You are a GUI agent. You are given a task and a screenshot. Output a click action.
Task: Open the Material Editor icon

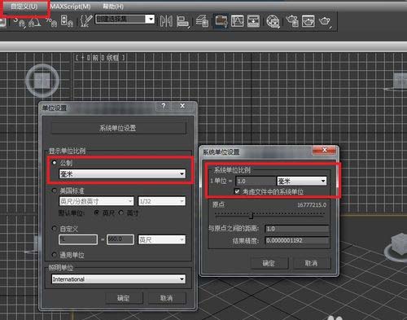tap(273, 21)
